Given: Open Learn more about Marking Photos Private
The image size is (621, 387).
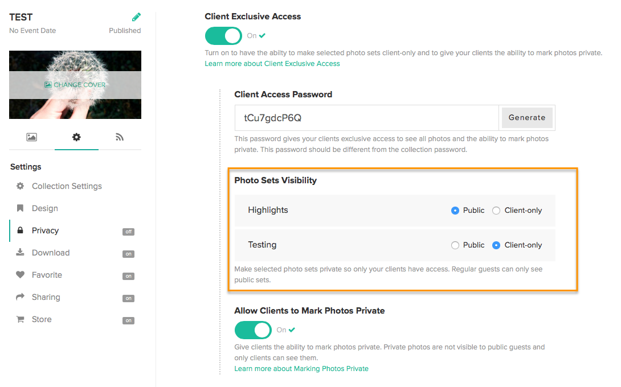Looking at the screenshot, I should pyautogui.click(x=301, y=369).
